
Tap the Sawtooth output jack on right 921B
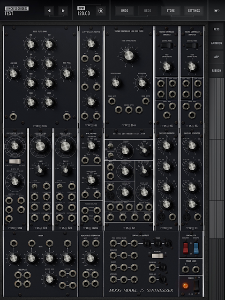[72, 207]
